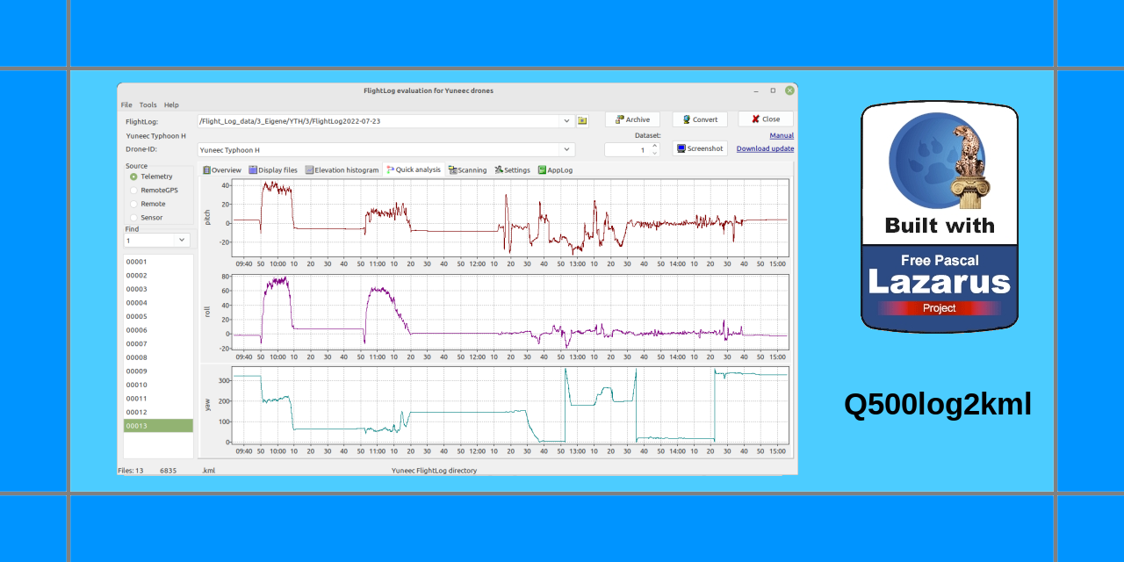Expand the Find dropdown
The image size is (1124, 562).
tap(182, 241)
